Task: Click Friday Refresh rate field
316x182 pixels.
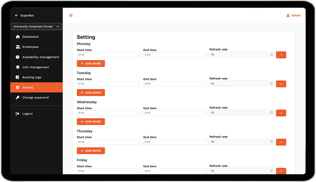Action: click(x=242, y=171)
